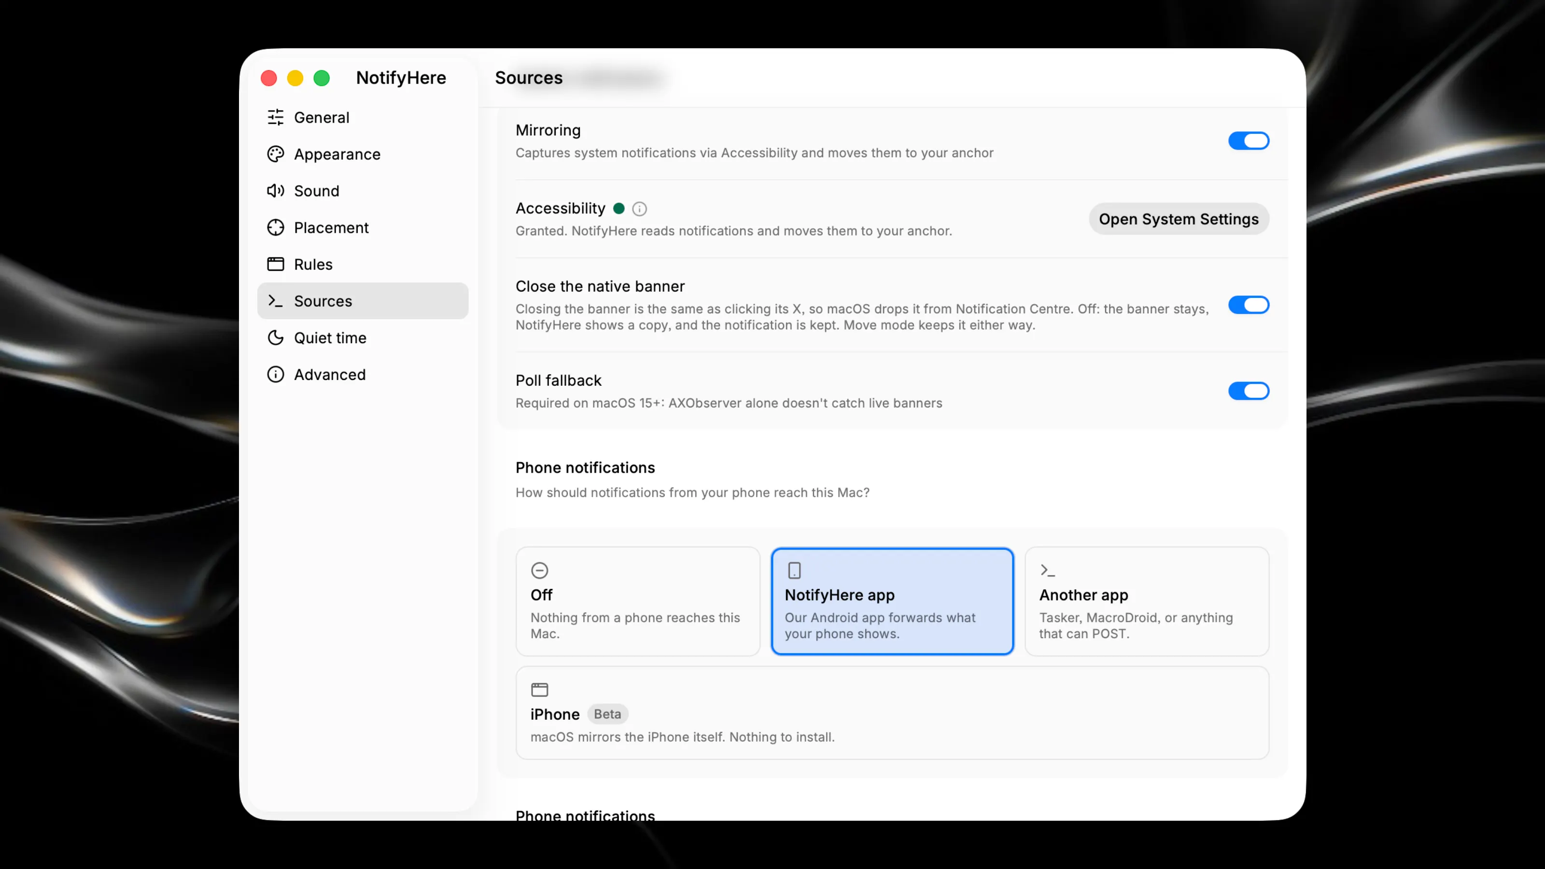
Task: Click the NotifyHere app title text
Action: click(401, 77)
